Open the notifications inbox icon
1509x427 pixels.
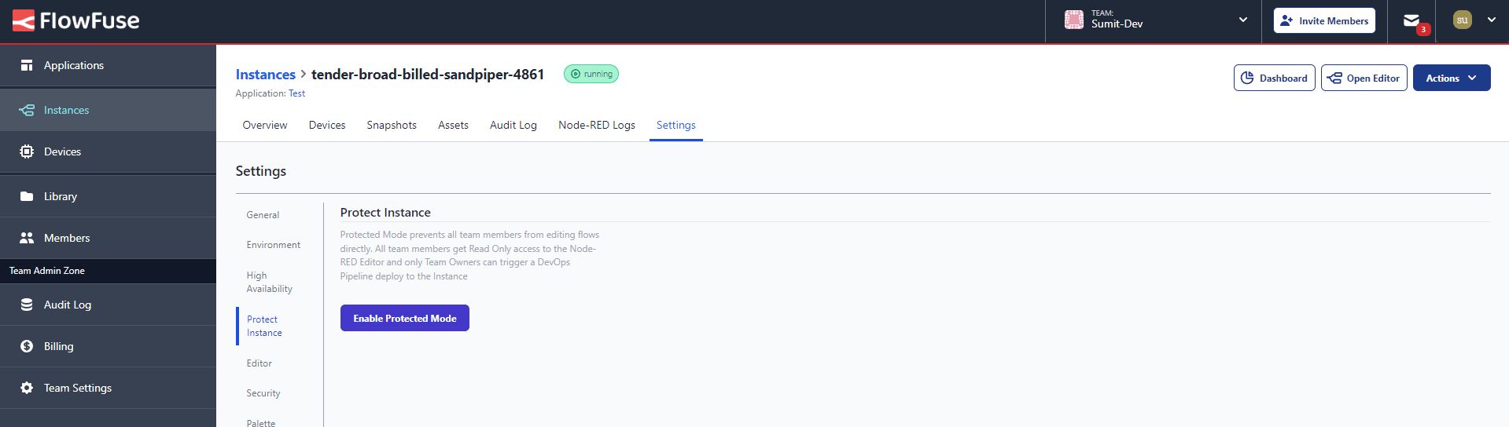click(x=1411, y=20)
